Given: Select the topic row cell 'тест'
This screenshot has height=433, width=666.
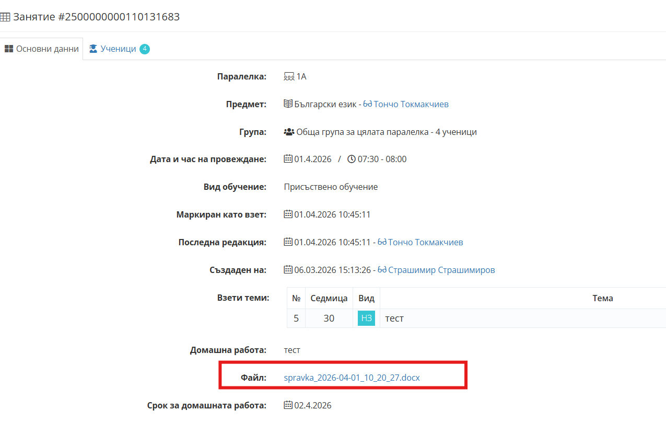Looking at the screenshot, I should click(394, 318).
